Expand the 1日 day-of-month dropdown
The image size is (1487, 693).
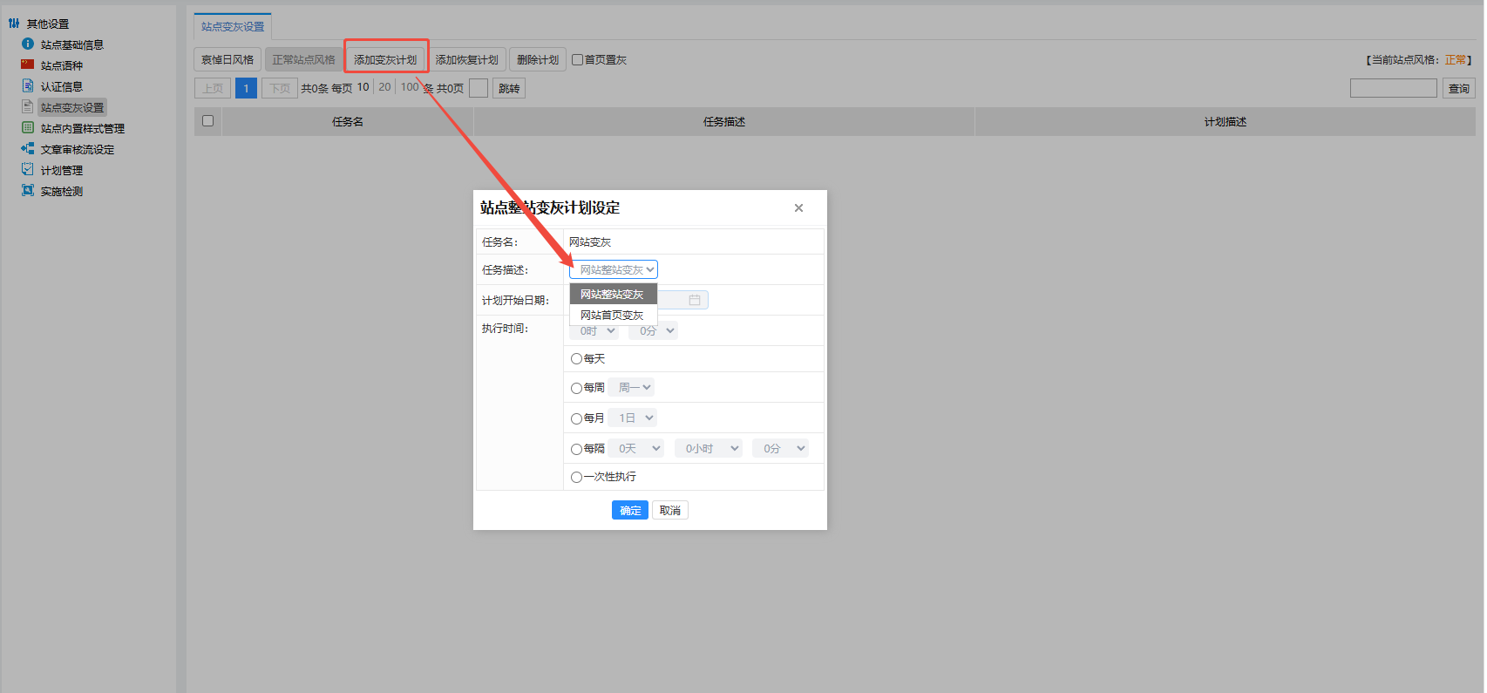[633, 418]
